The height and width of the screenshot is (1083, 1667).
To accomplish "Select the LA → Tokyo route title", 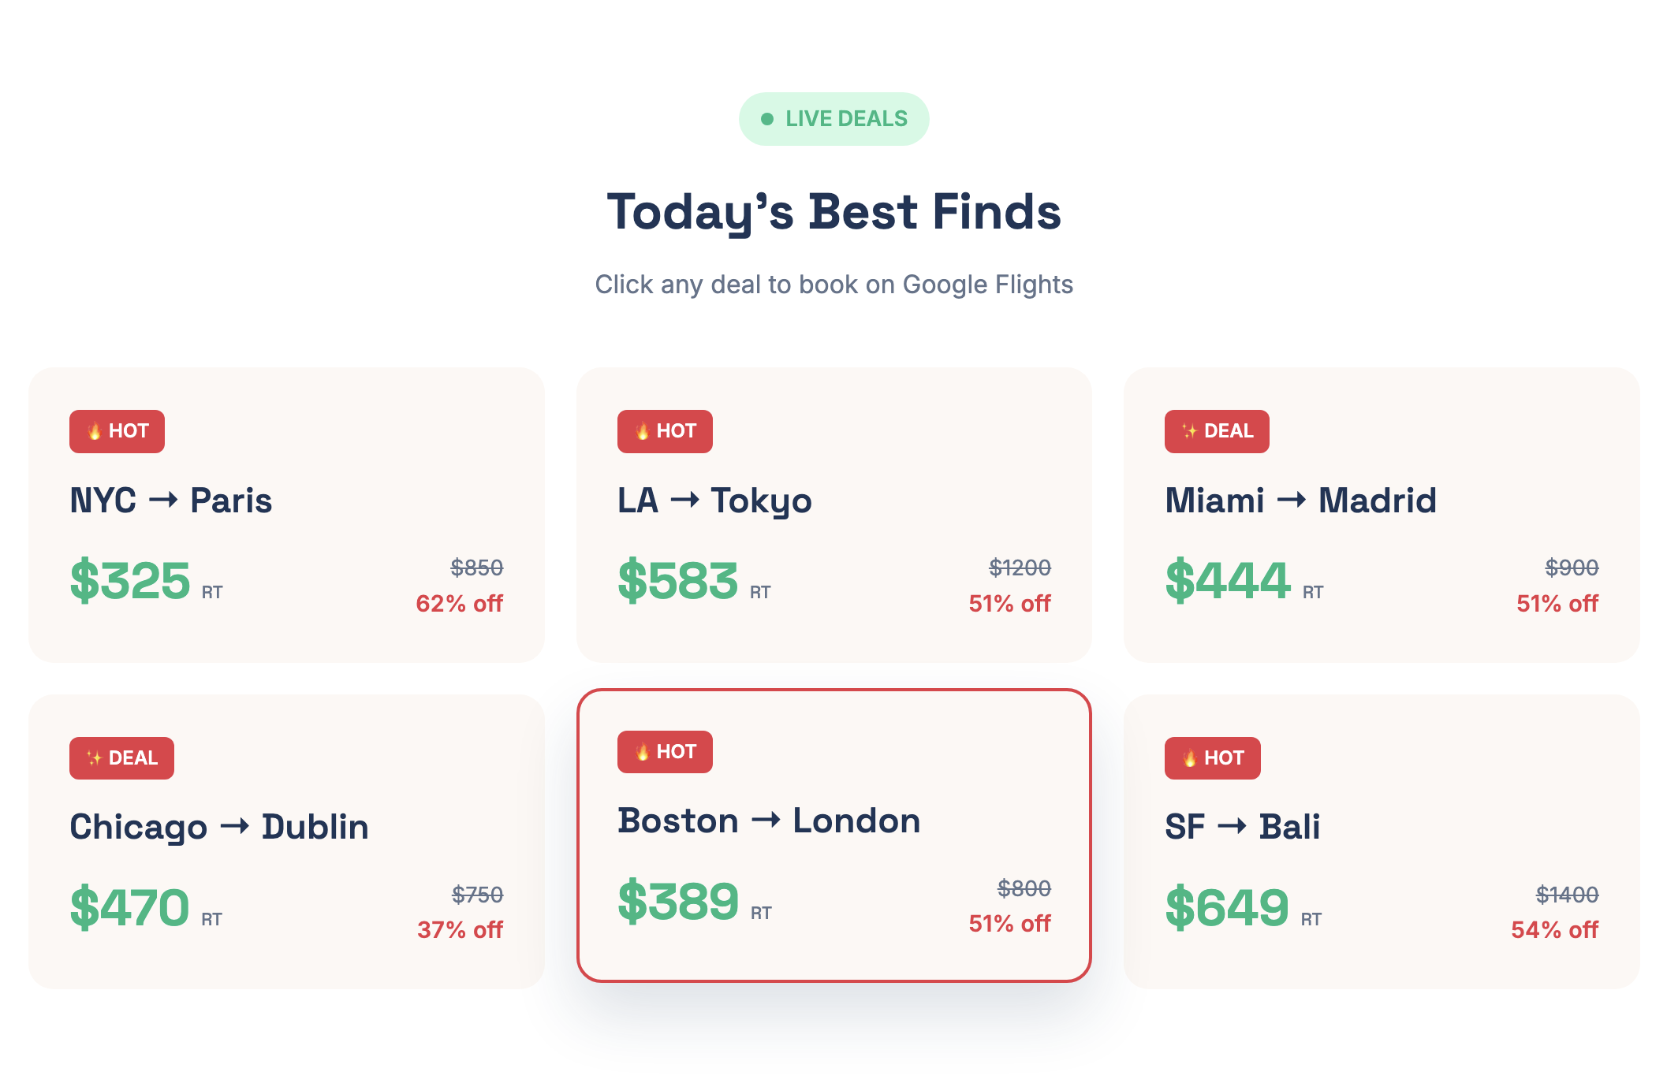I will tap(714, 500).
